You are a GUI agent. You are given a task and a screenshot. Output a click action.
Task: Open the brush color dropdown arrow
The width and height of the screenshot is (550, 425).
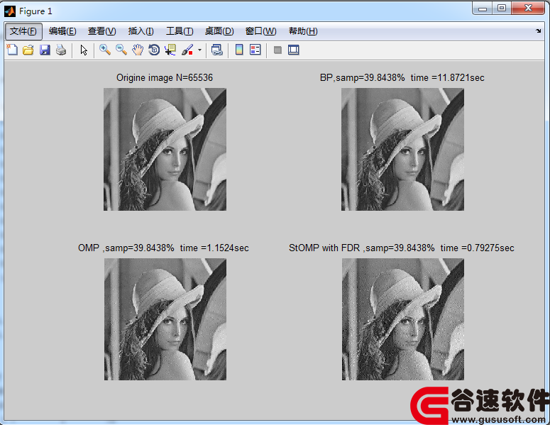point(199,50)
